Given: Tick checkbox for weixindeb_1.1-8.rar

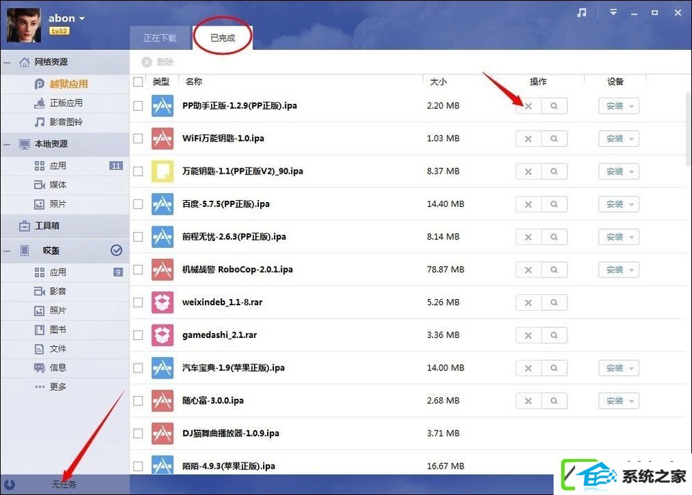Looking at the screenshot, I should tap(138, 303).
